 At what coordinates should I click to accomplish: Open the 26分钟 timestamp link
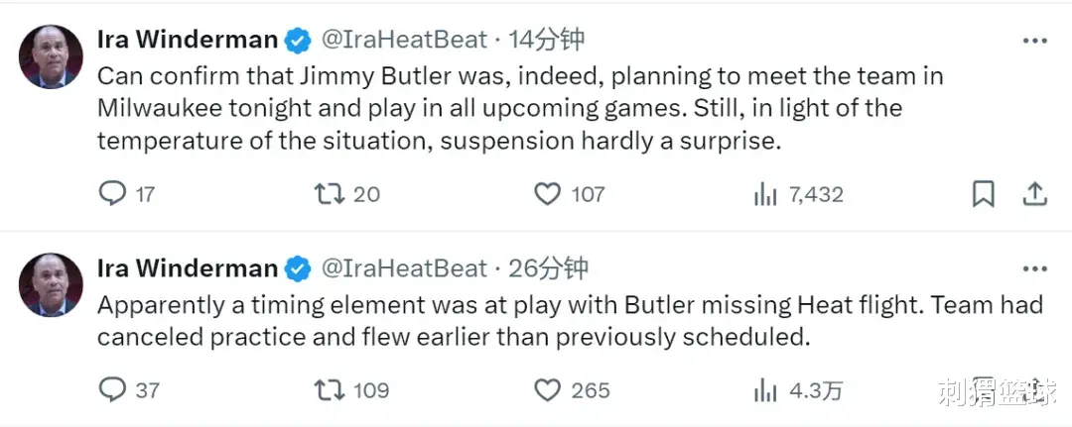pyautogui.click(x=548, y=268)
